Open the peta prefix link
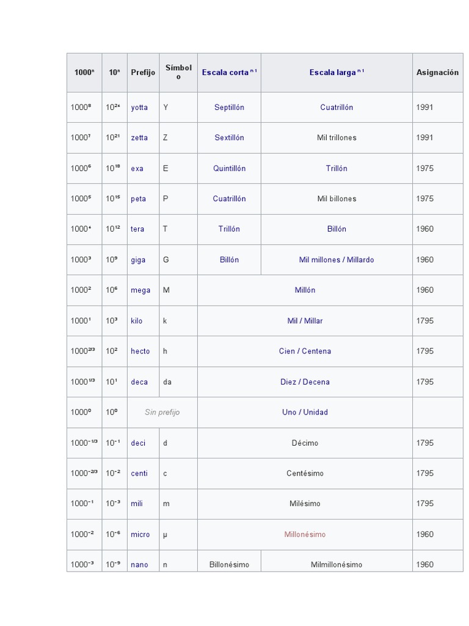The image size is (469, 626). tap(139, 199)
